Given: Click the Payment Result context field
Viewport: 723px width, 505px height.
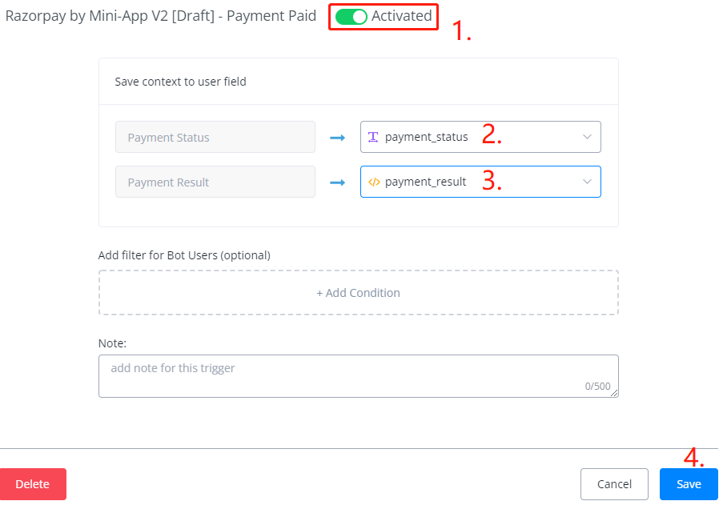Looking at the screenshot, I should 215,182.
